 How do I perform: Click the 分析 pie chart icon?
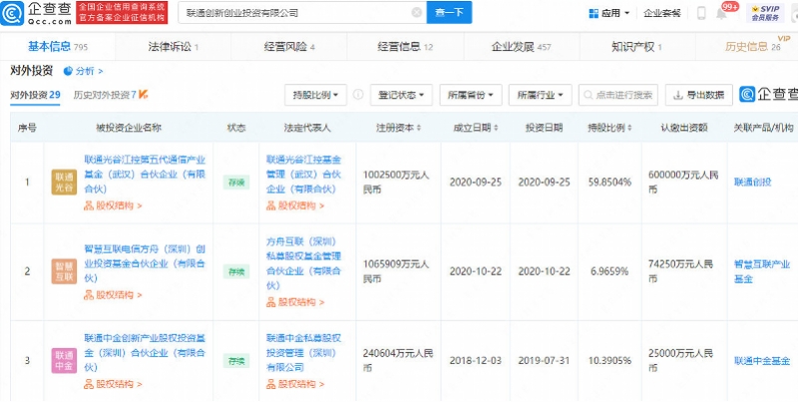68,71
